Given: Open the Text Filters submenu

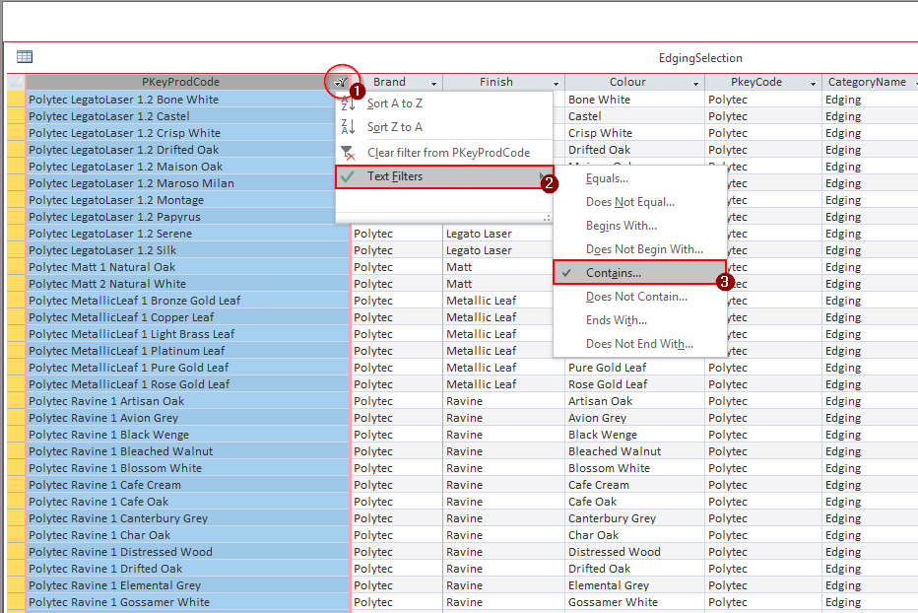Looking at the screenshot, I should coord(444,176).
